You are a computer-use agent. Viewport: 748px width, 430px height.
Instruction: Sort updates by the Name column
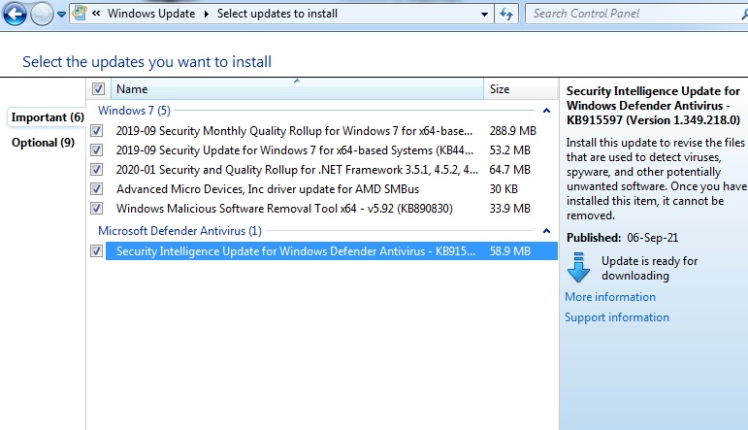coord(297,88)
